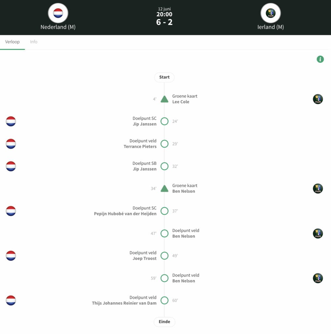Select player name Thijs Johannes Reinier van Dam
The height and width of the screenshot is (334, 331).
pyautogui.click(x=124, y=303)
